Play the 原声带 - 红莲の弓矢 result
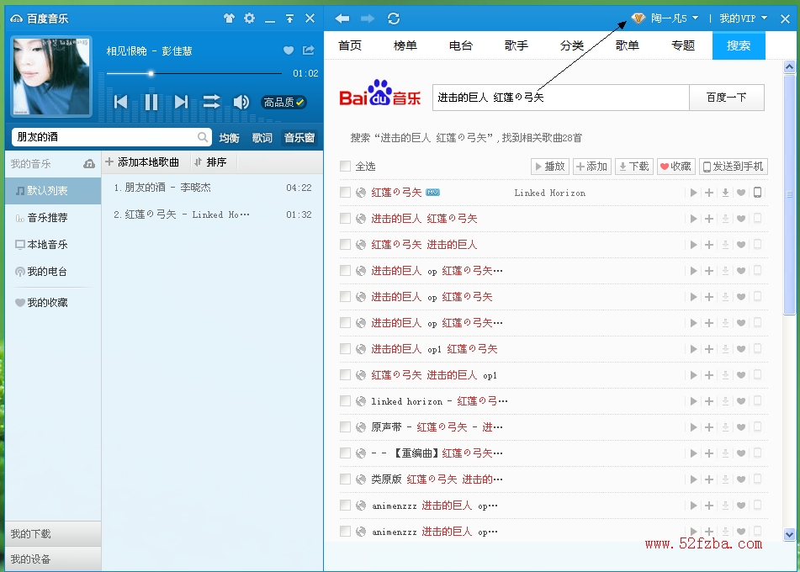The image size is (800, 572). (x=693, y=427)
